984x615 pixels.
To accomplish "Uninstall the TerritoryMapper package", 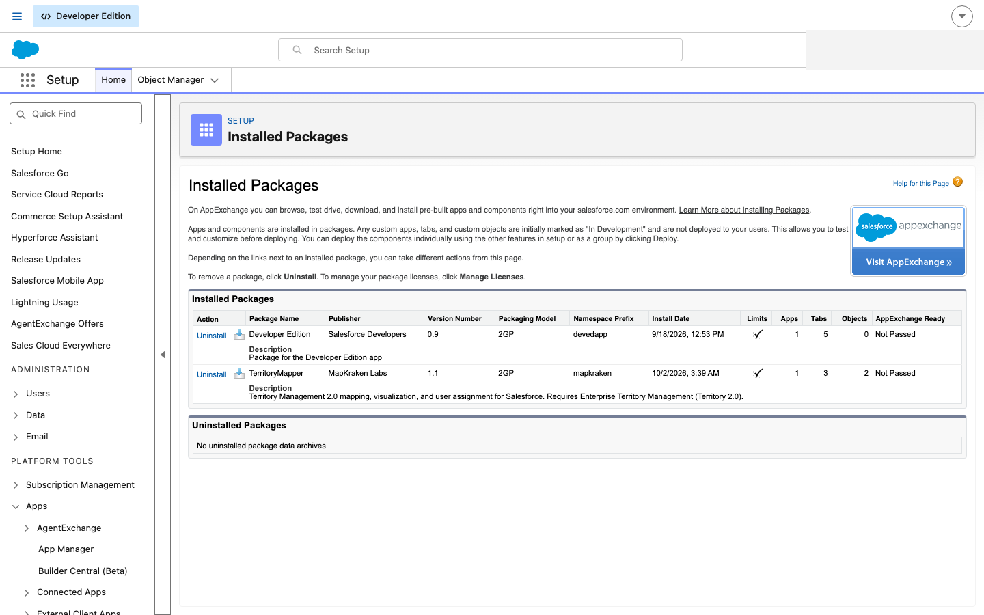I will pyautogui.click(x=212, y=374).
